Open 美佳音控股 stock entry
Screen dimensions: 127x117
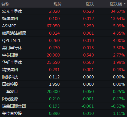(12, 113)
